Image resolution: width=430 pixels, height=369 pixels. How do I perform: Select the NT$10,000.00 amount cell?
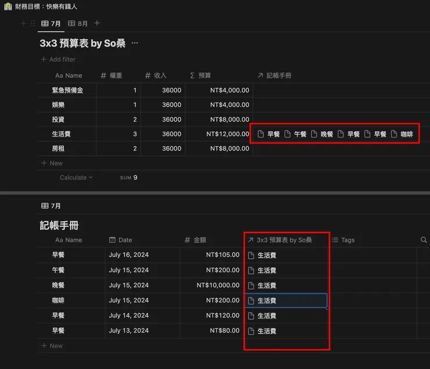(212, 285)
